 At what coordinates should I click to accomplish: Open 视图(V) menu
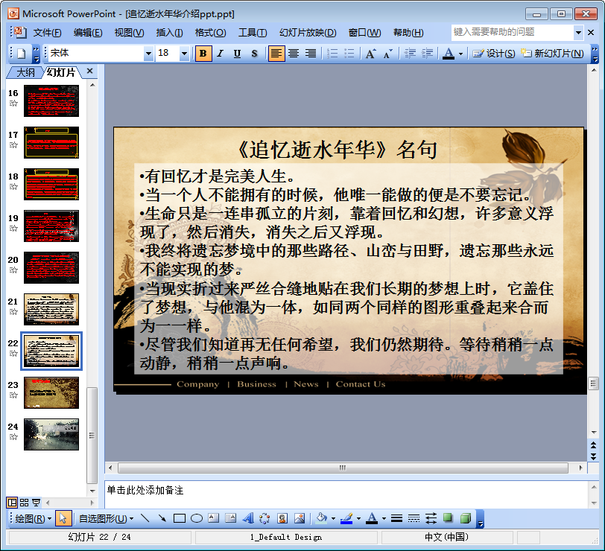pyautogui.click(x=129, y=32)
